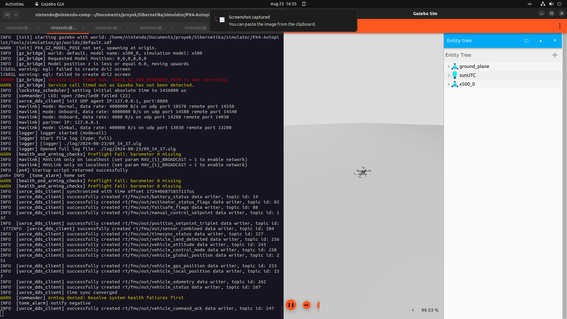This screenshot has width=567, height=319.
Task: Open the Gazebo kebab menu at top right
Action: (x=560, y=26)
